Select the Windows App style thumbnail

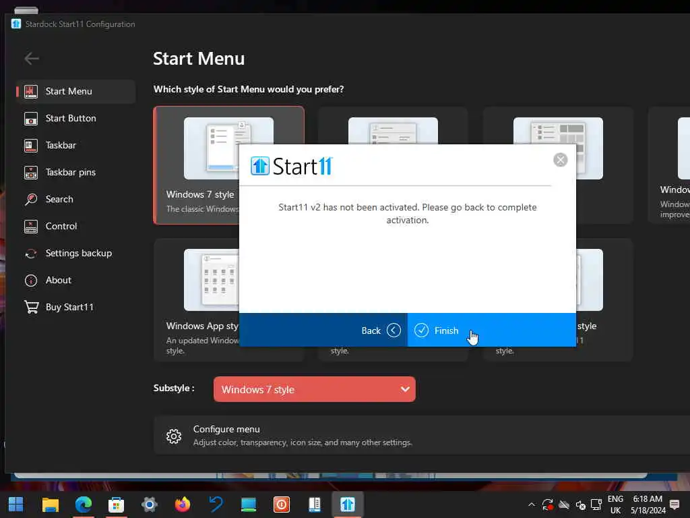212,280
